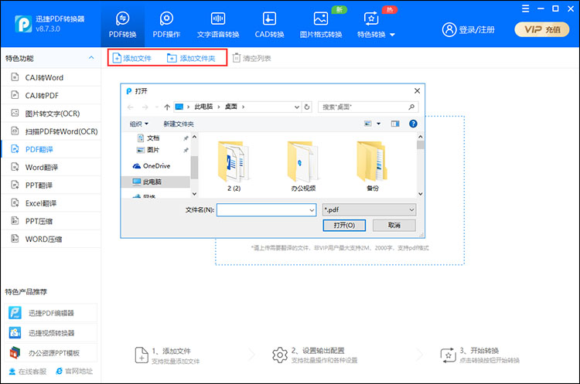580x384 pixels.
Task: Go to the 图片格式转换 tab
Action: (321, 25)
